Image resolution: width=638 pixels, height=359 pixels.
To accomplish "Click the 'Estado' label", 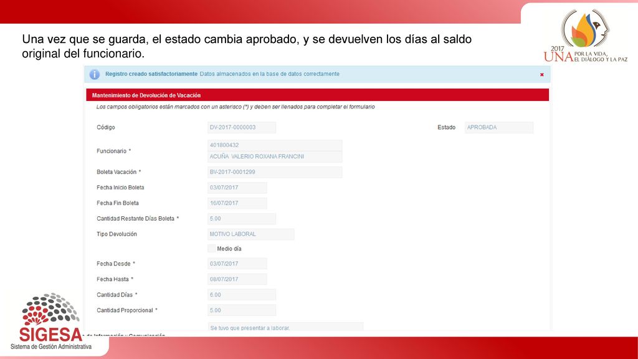I will click(446, 127).
